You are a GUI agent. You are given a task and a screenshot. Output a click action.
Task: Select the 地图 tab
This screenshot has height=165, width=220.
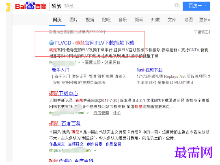[x=188, y=20]
